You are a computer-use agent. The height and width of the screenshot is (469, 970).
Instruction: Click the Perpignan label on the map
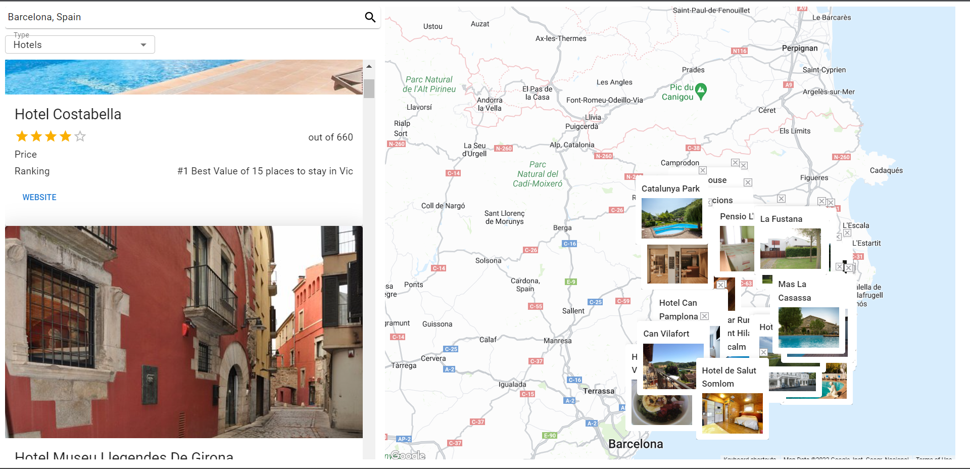coord(800,48)
